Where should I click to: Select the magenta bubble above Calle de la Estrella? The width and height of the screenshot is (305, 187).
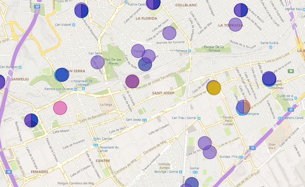point(132,81)
